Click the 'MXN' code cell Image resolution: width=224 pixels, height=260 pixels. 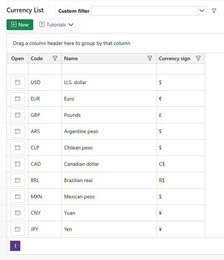tap(45, 197)
